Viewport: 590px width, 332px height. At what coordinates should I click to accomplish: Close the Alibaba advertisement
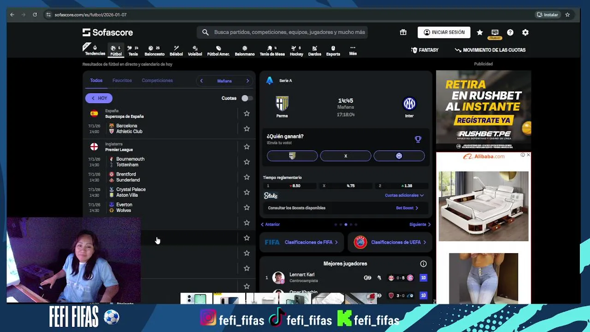coord(528,155)
